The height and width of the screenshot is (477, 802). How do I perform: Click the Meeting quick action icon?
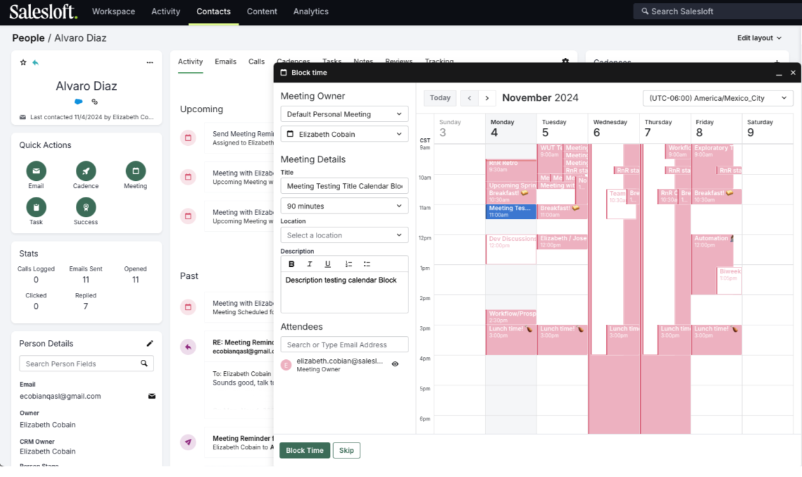[x=135, y=171]
